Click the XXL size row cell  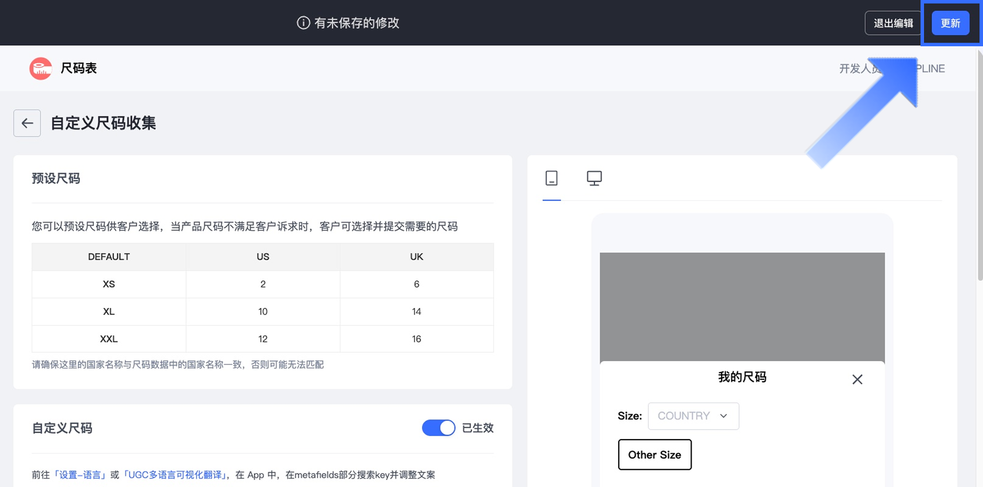click(x=109, y=339)
